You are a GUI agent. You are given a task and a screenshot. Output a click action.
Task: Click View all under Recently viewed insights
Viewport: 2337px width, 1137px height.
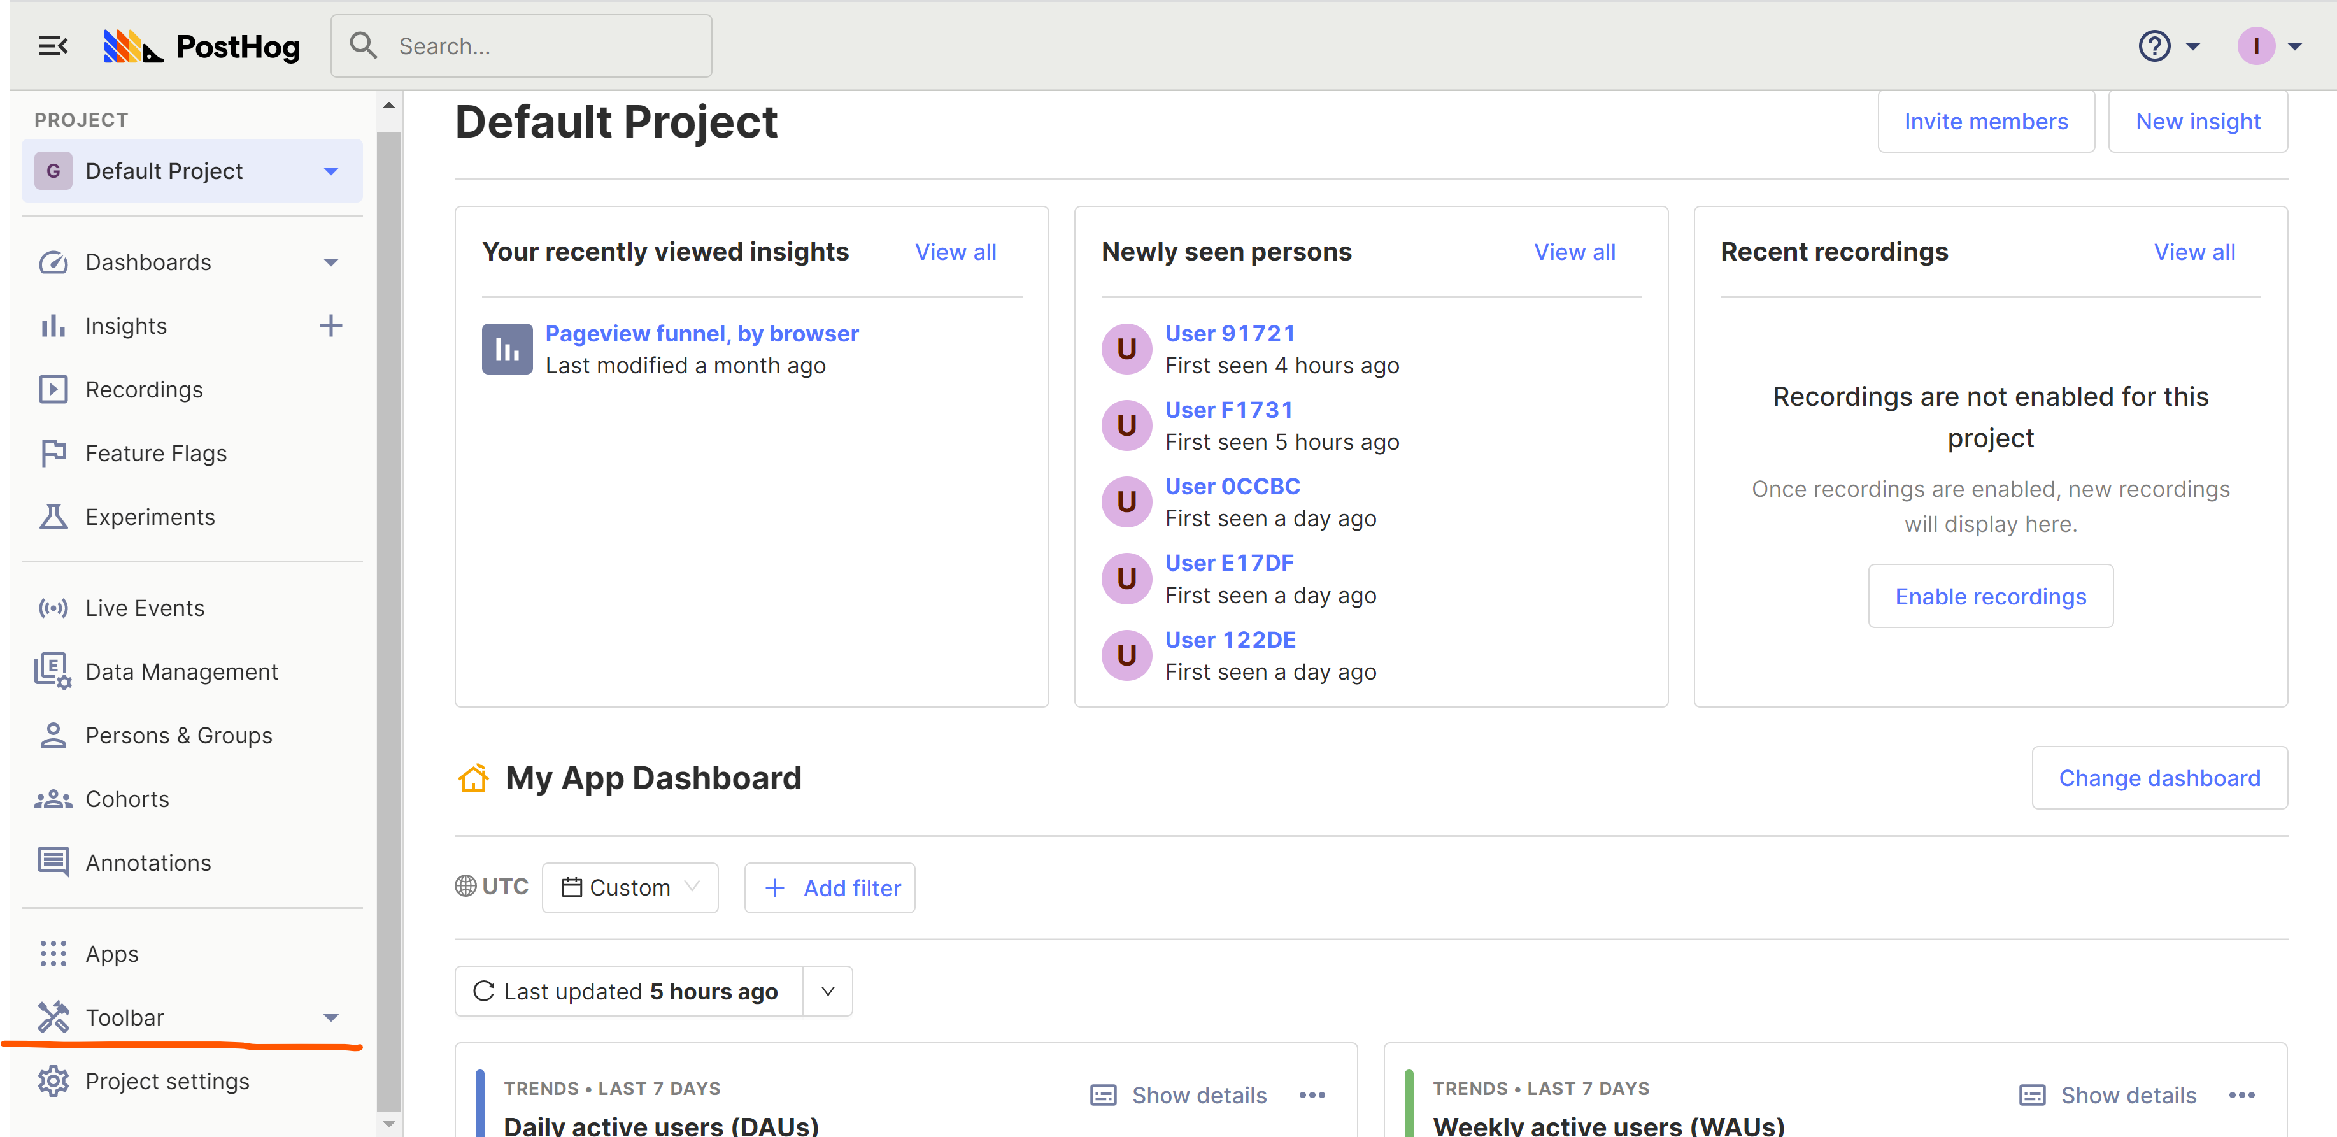click(x=954, y=250)
